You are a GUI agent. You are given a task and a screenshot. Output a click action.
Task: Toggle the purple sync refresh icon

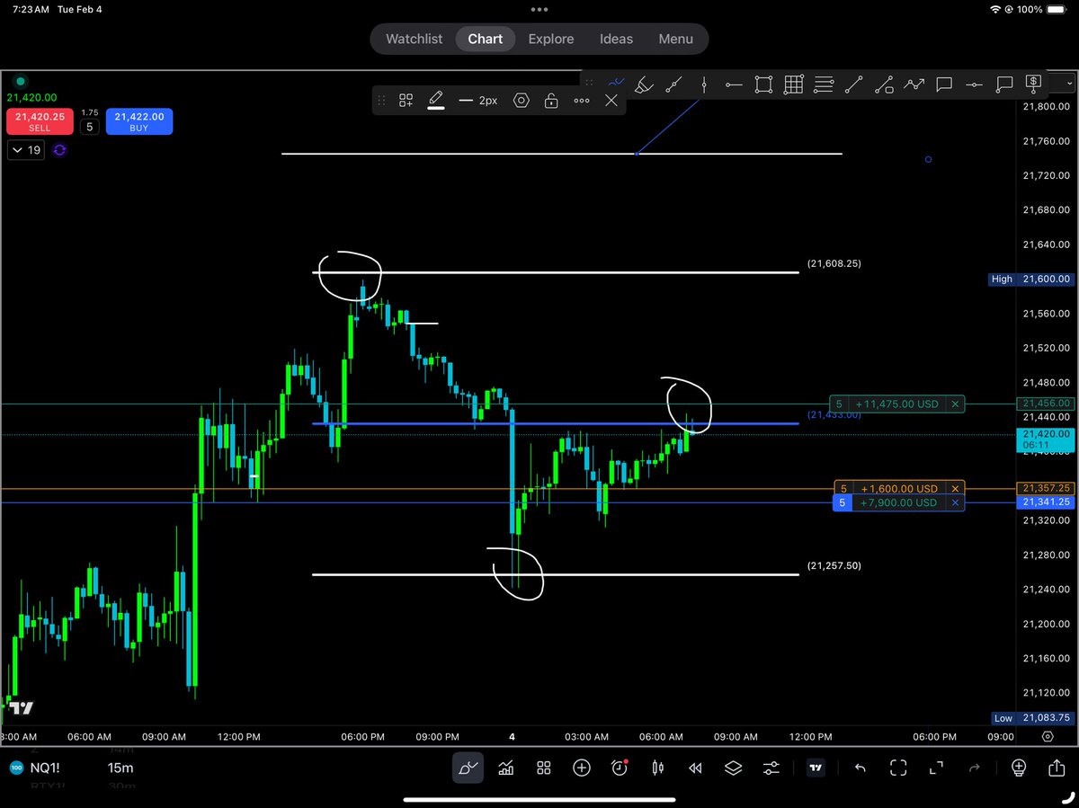(x=60, y=150)
